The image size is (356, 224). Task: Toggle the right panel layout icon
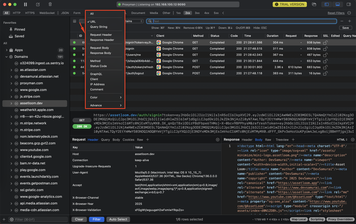349,4
